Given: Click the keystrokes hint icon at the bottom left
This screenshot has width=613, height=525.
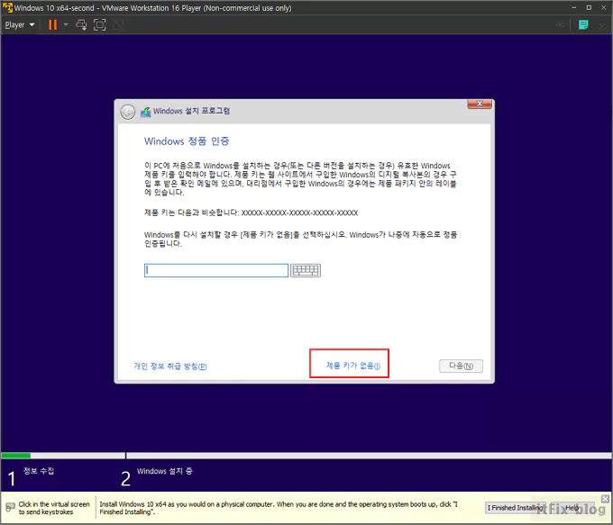Looking at the screenshot, I should pyautogui.click(x=11, y=507).
